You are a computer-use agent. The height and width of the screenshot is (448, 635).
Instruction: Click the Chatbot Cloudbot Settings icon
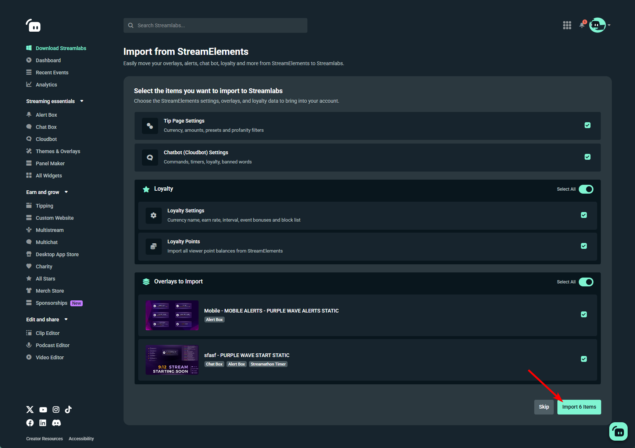(150, 158)
